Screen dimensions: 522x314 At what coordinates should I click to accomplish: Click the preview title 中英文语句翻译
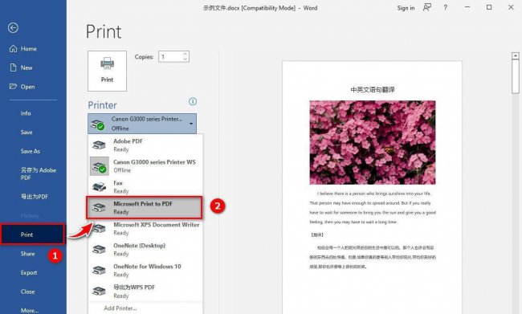(373, 90)
